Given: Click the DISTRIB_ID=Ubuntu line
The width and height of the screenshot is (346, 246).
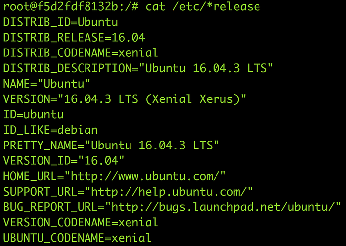Looking at the screenshot, I should pos(61,22).
